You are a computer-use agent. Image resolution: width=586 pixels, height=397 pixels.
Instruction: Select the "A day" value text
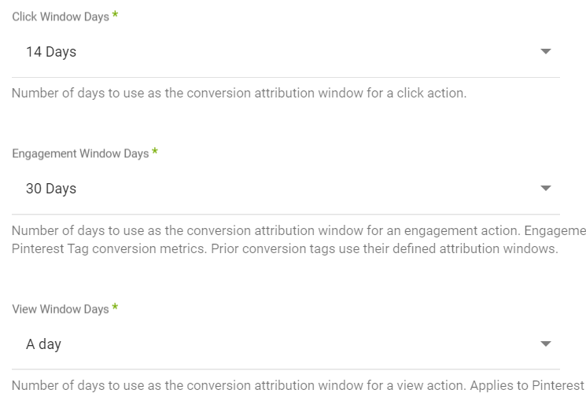[43, 345]
